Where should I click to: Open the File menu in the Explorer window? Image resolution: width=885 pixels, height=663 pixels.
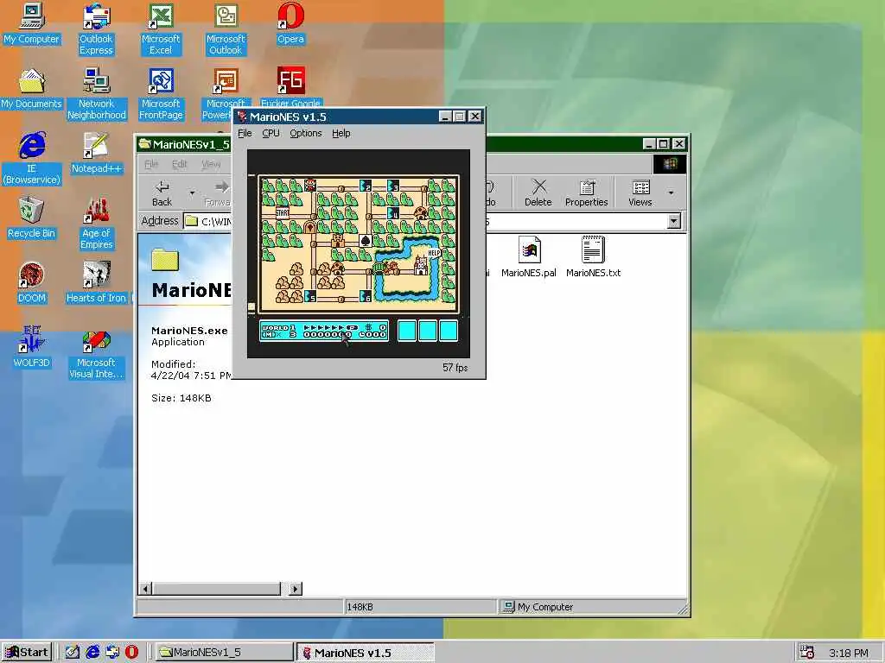pyautogui.click(x=150, y=164)
